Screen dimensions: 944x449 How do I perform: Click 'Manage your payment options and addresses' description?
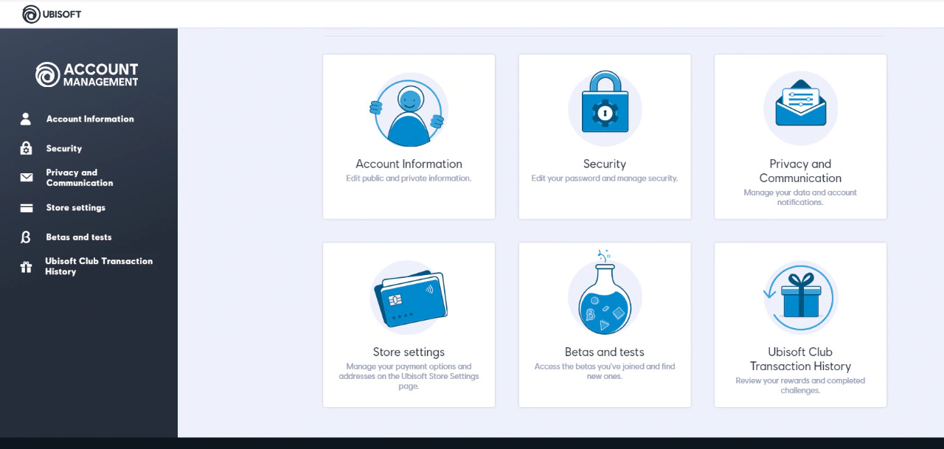[409, 376]
